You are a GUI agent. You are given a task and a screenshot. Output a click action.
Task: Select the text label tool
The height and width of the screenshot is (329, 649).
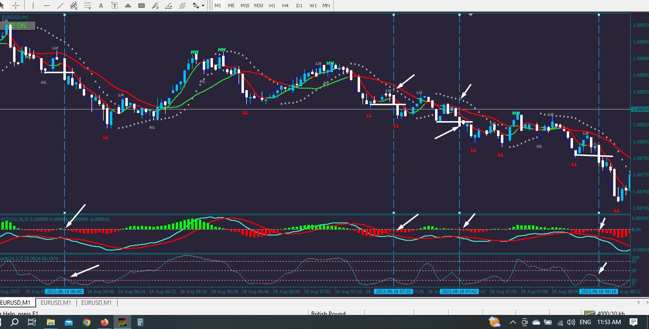pos(114,5)
